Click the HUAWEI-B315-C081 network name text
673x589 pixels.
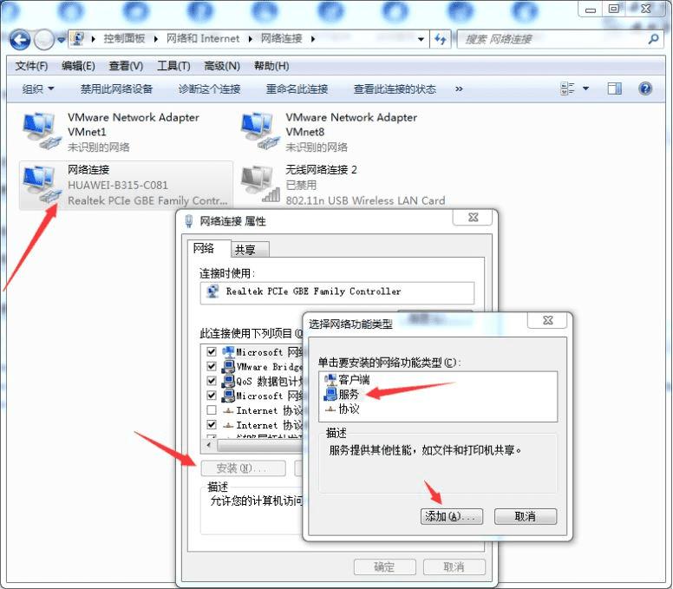[118, 185]
